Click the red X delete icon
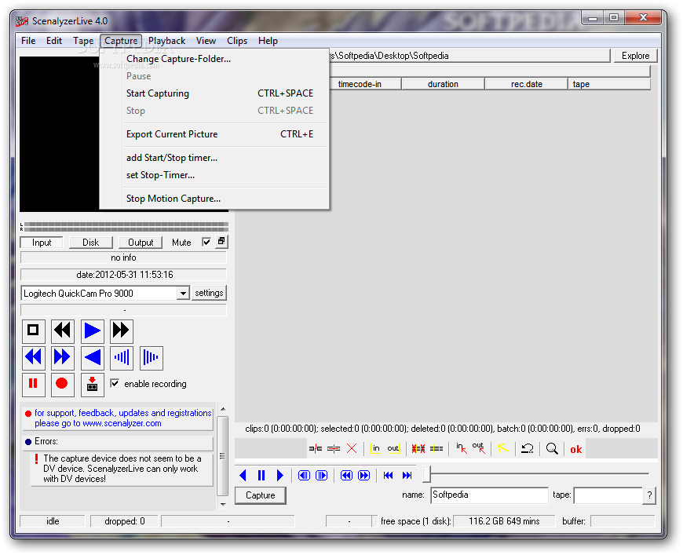 (352, 449)
